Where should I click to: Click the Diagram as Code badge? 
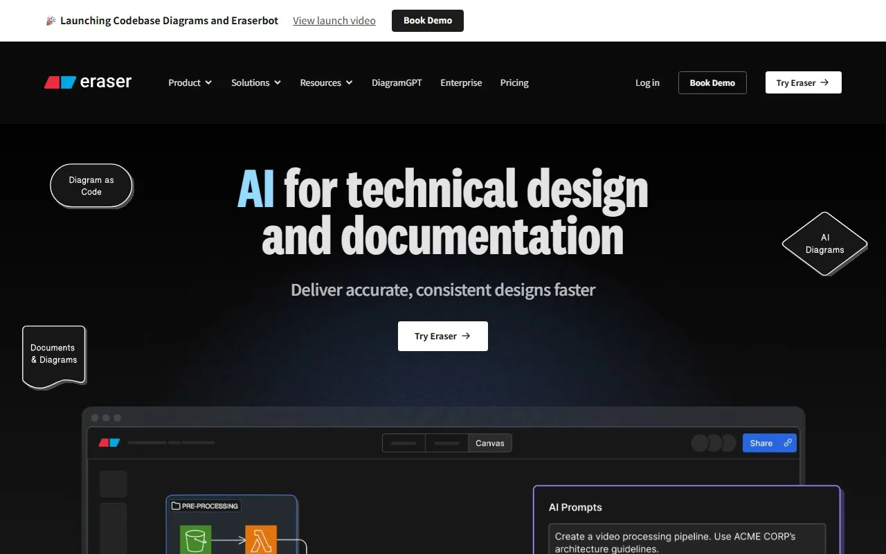91,186
